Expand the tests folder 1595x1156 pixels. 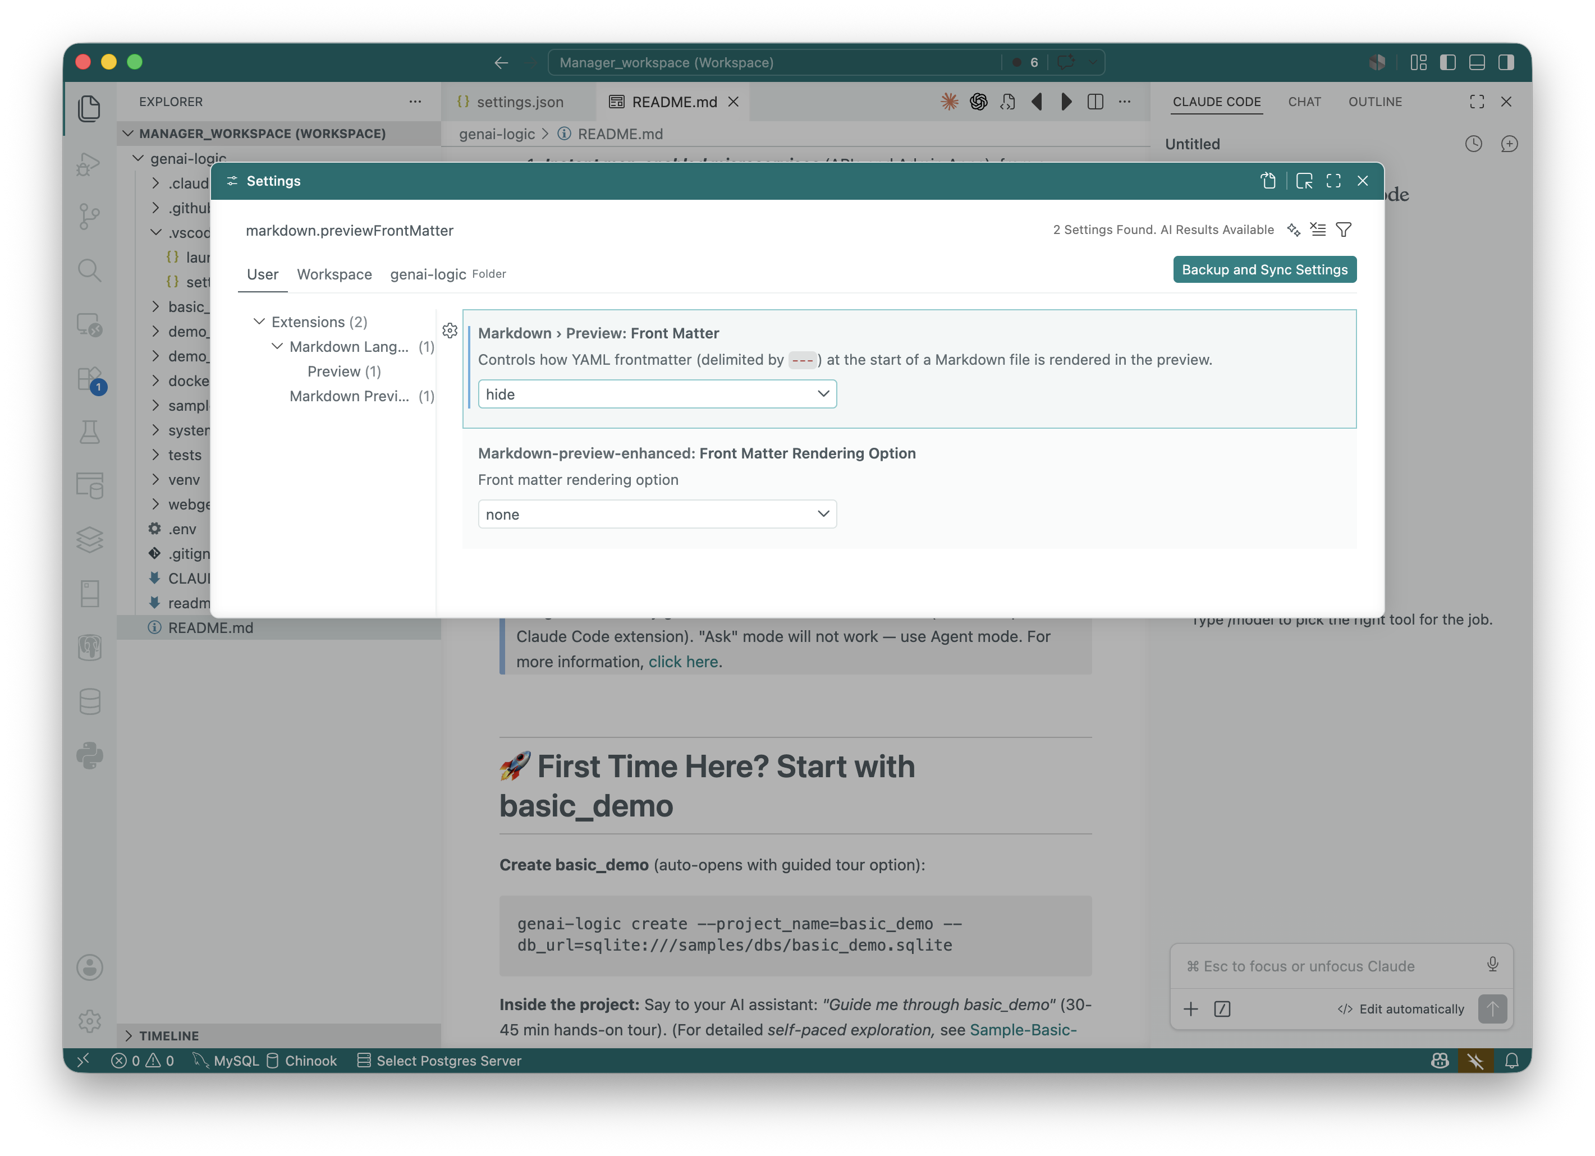point(184,455)
